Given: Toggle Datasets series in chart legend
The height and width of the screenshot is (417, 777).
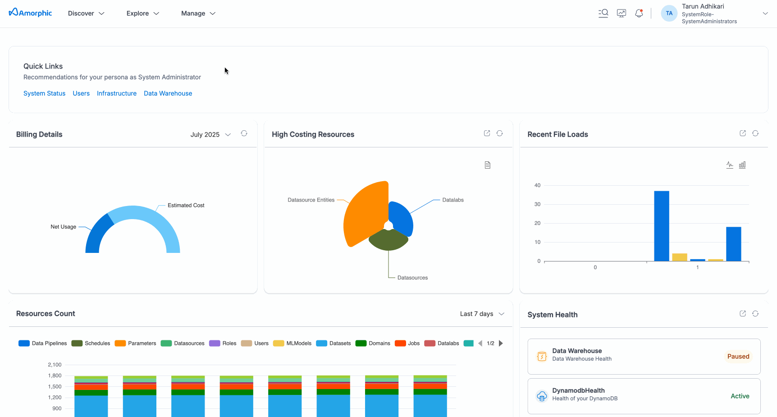Looking at the screenshot, I should [x=334, y=344].
